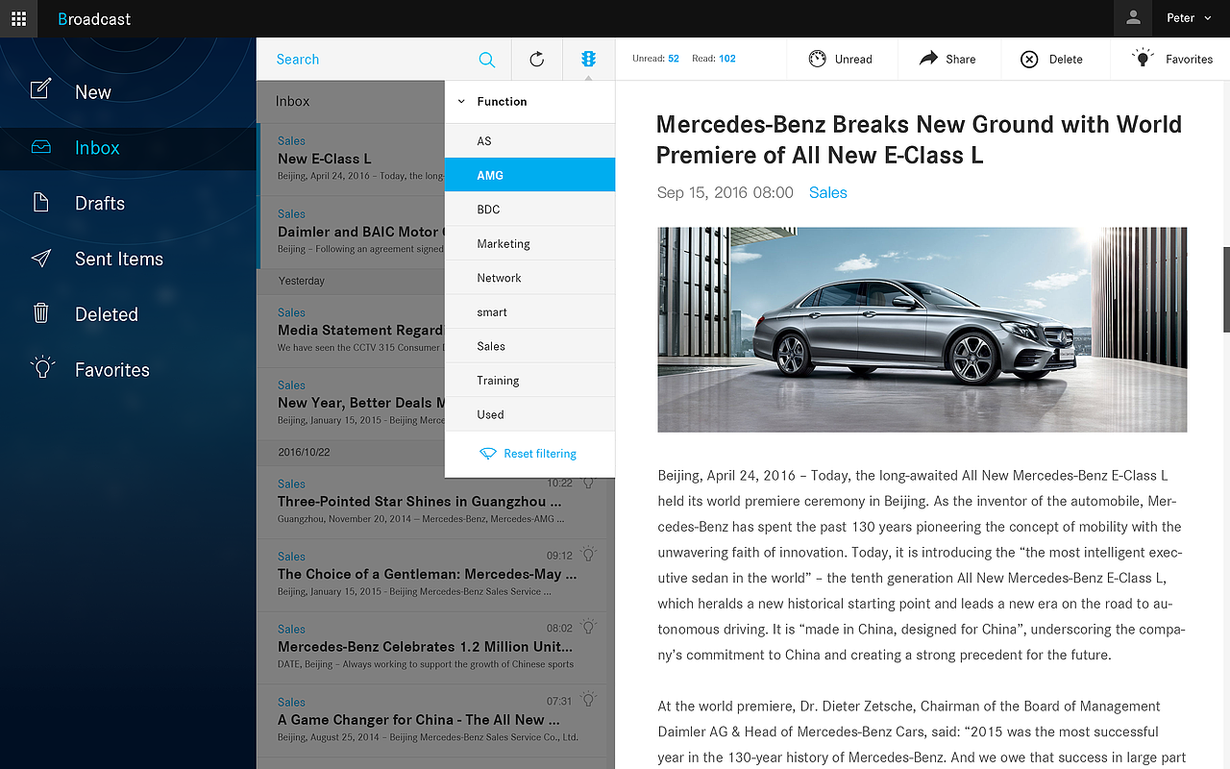Viewport: 1230px width, 769px height.
Task: Open the Sent Items folder
Action: click(128, 259)
